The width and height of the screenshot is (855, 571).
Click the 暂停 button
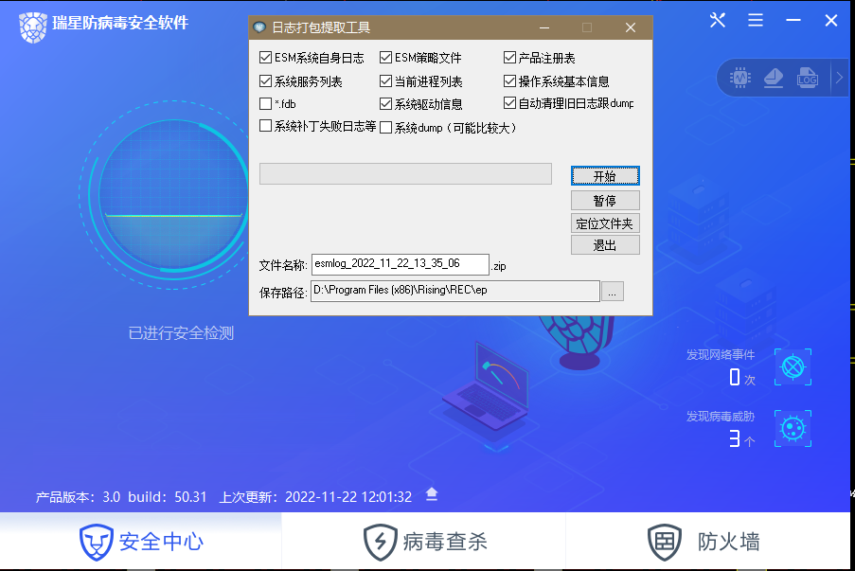tap(605, 200)
